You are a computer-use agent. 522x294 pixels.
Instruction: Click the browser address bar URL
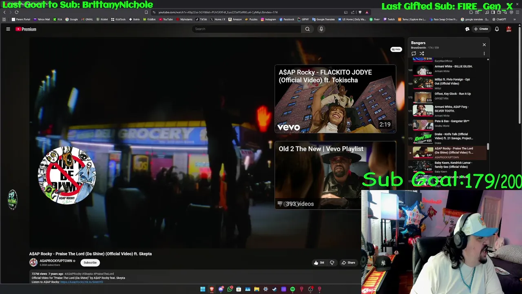[x=218, y=12]
